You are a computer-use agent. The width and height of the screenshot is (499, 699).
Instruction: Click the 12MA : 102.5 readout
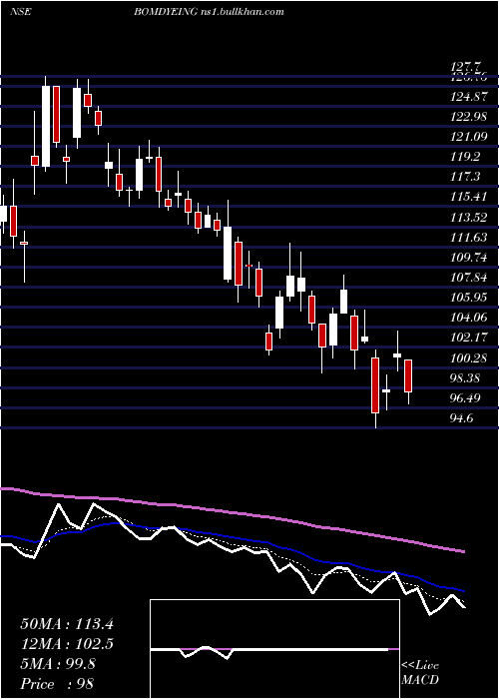point(67,644)
